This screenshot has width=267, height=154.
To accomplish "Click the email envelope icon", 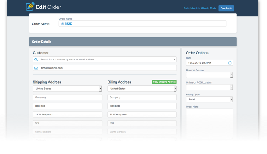I will [x=36, y=68].
